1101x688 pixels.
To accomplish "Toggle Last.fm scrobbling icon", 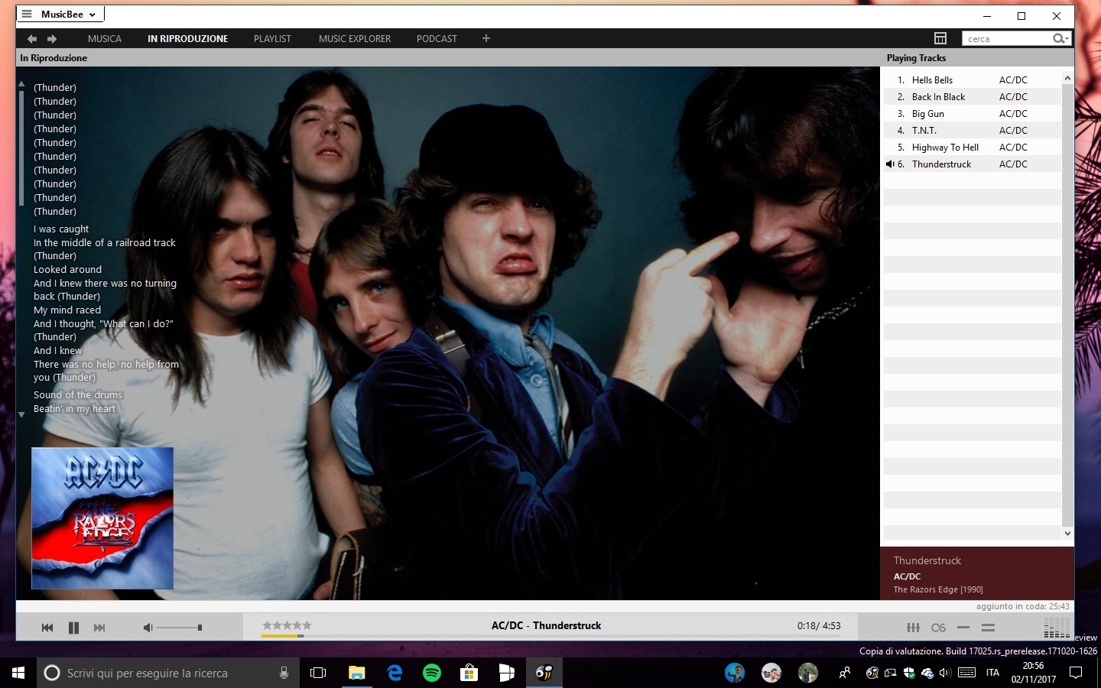I will click(938, 628).
